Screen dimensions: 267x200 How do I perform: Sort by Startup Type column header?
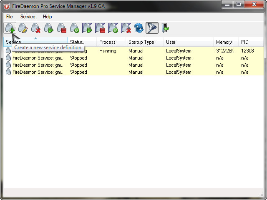pyautogui.click(x=141, y=42)
